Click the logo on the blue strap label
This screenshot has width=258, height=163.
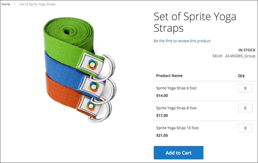click(92, 86)
